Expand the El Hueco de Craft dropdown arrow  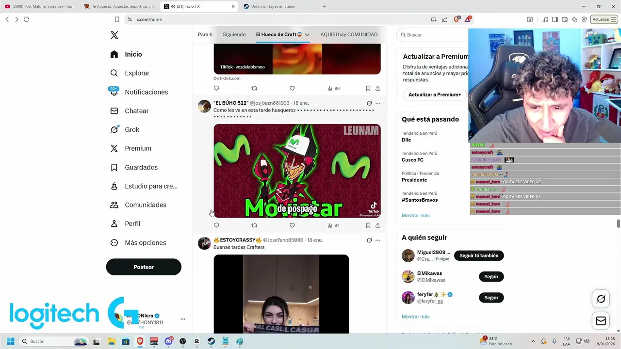coord(307,35)
